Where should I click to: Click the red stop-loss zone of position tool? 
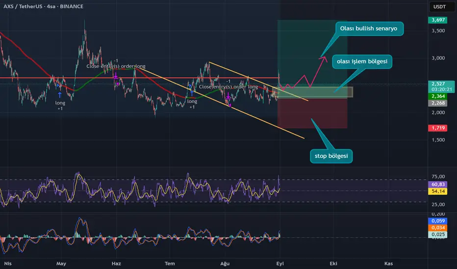click(312, 113)
